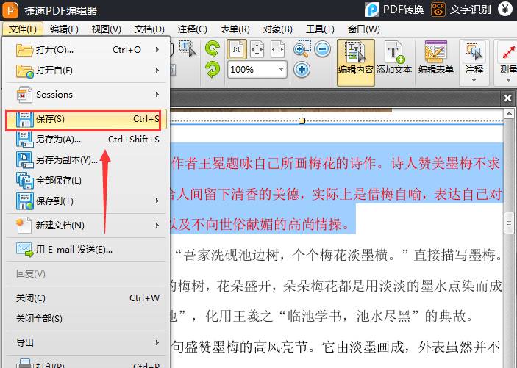Rotate page counterclockwise with the upper green arrow
Screen dimensions: 517x368
tap(213, 49)
